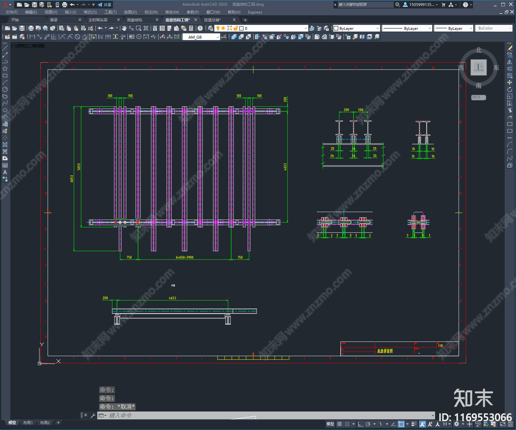Image resolution: width=516 pixels, height=430 pixels.
Task: Switch to the 布局1 layout tab
Action: (x=28, y=423)
